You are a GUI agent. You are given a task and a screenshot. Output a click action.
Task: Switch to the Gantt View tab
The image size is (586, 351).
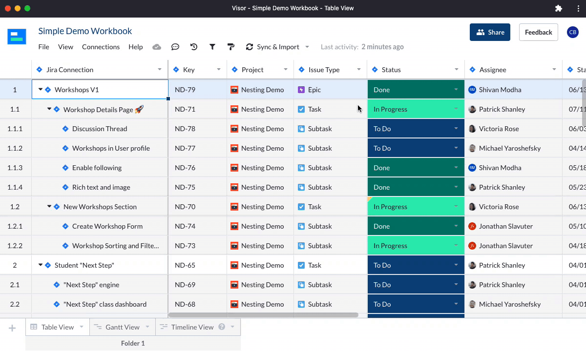point(122,327)
